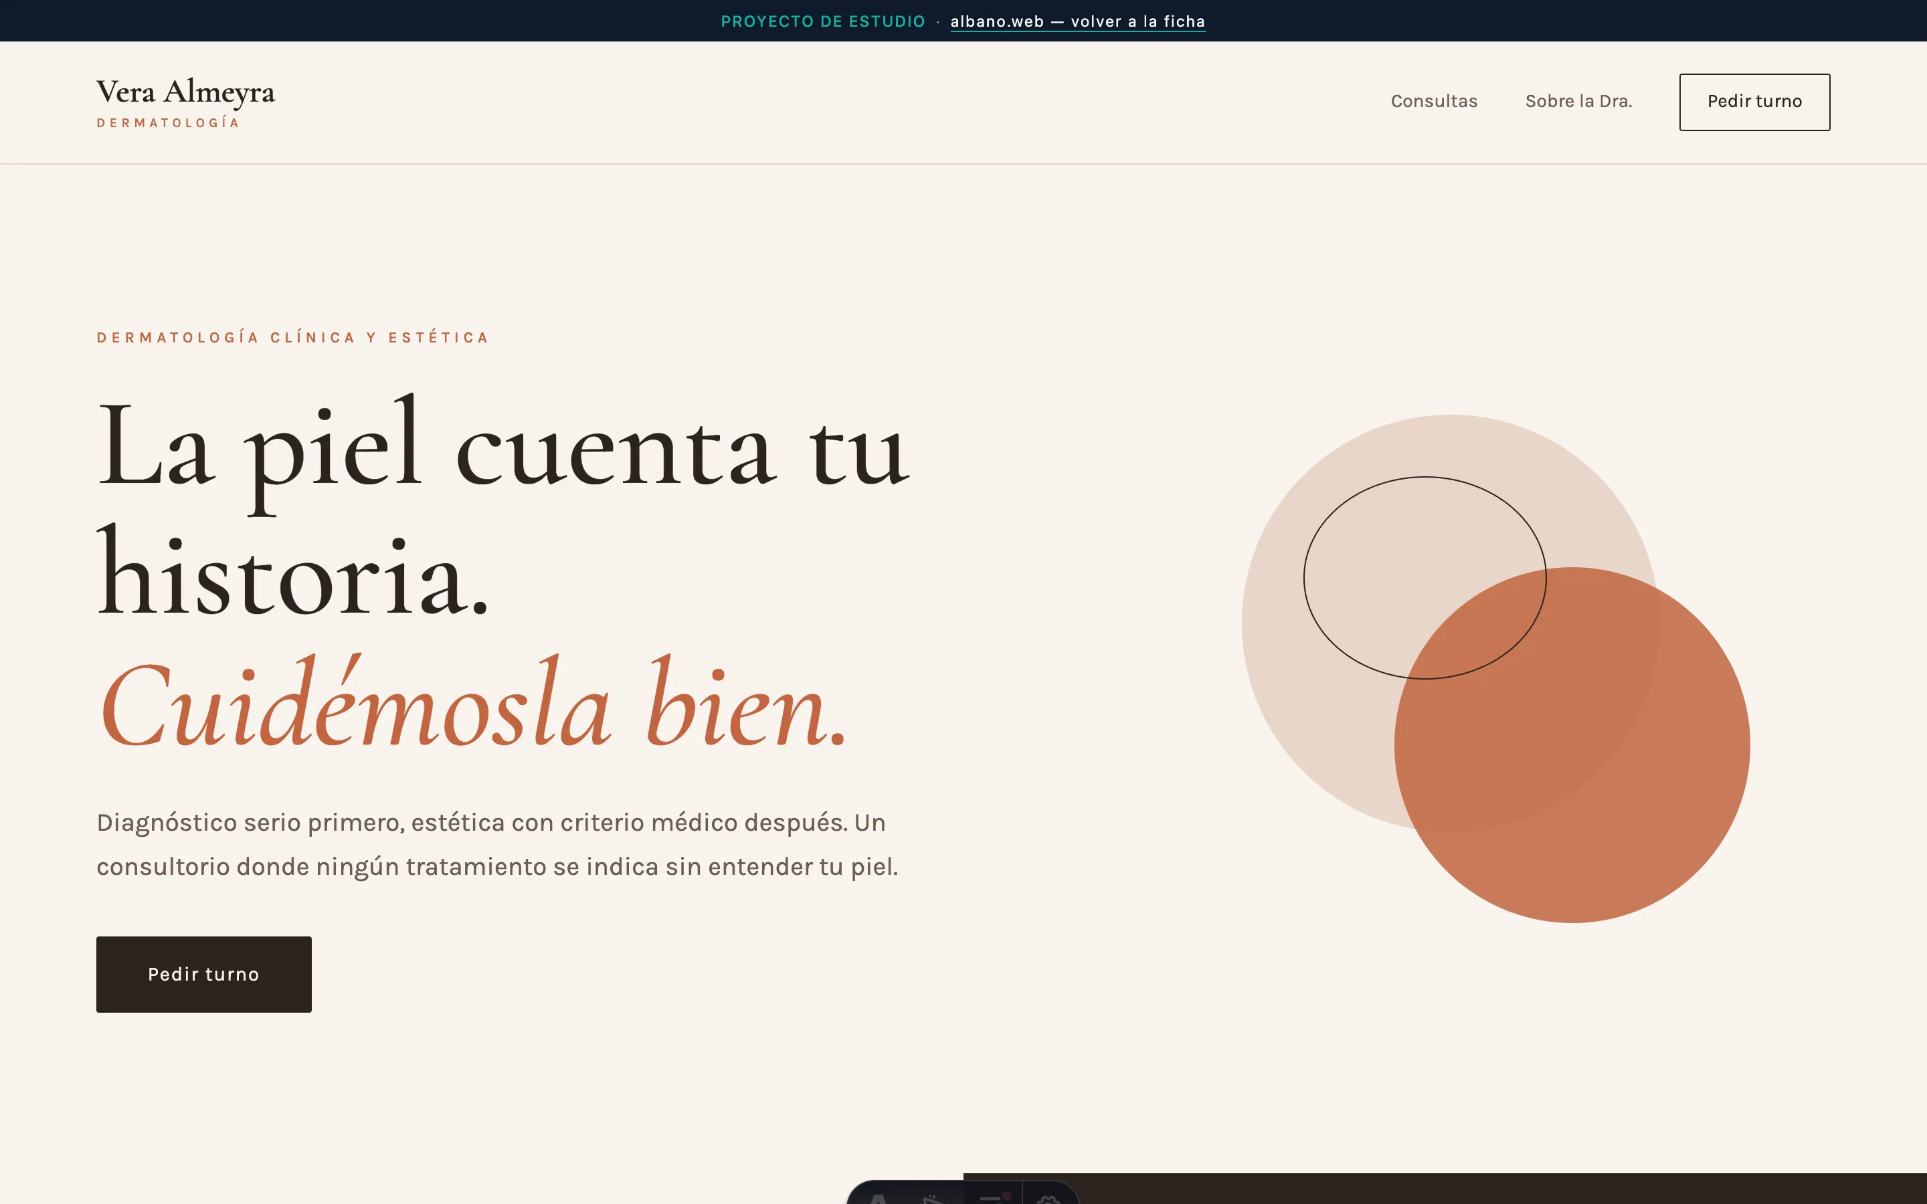This screenshot has height=1204, width=1927.
Task: Open the Vera Almeyra logo home link
Action: tap(185, 102)
